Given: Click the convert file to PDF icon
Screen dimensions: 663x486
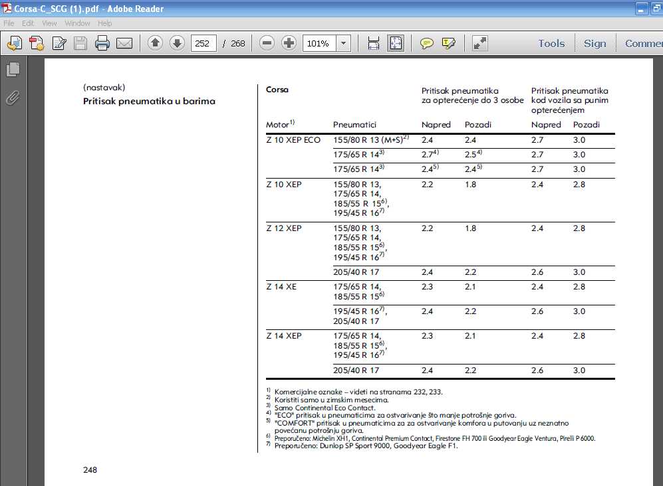Looking at the screenshot, I should tap(37, 43).
